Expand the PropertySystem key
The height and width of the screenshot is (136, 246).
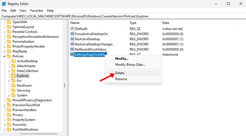[x=4, y=120]
